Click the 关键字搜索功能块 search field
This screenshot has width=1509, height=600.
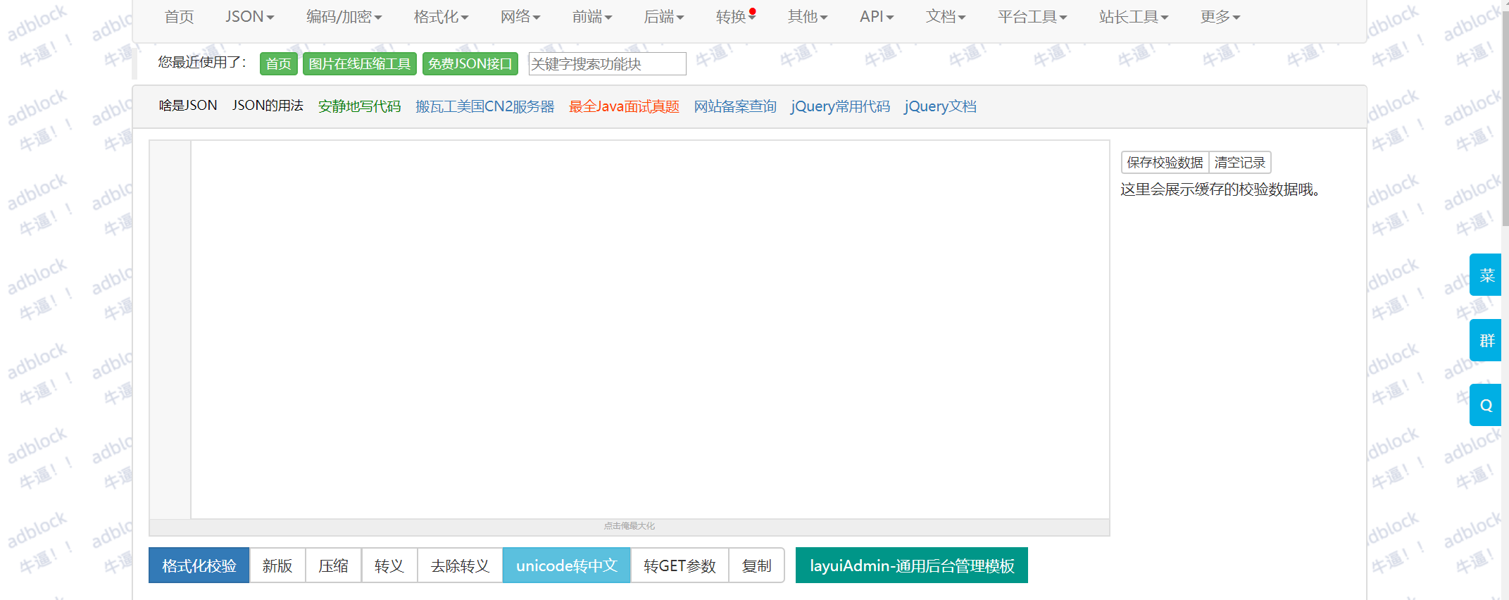(x=607, y=64)
